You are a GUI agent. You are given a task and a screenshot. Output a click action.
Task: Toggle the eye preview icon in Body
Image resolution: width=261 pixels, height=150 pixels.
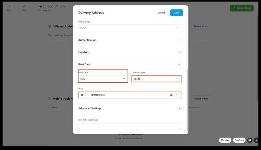[172, 95]
